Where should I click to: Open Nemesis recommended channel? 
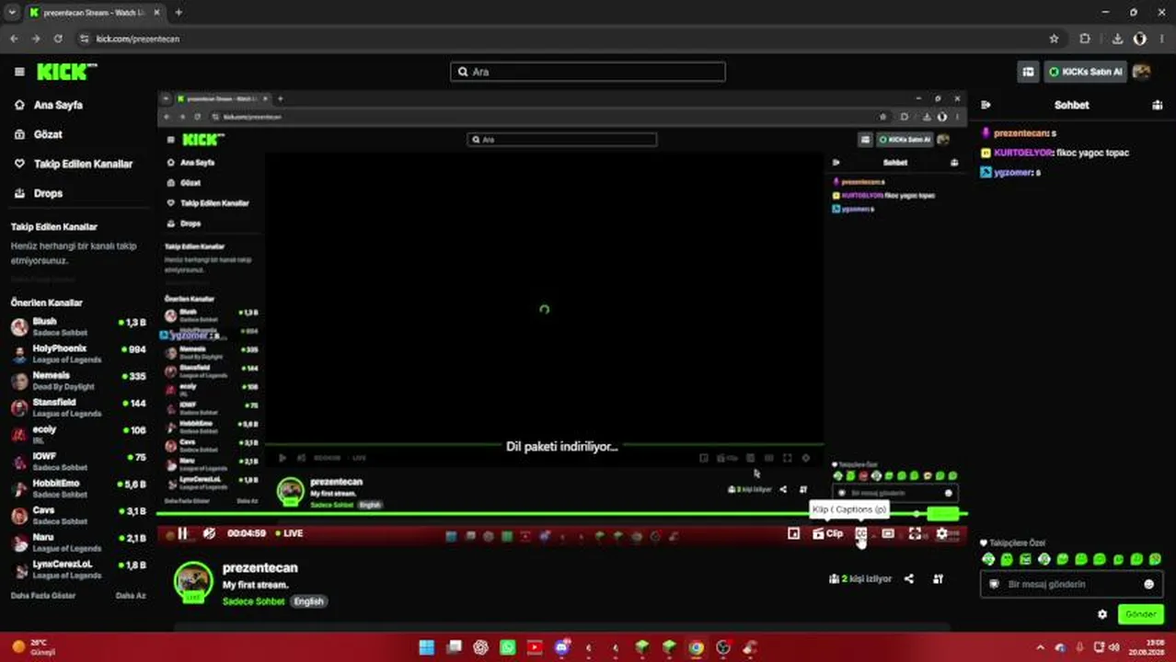[77, 380]
